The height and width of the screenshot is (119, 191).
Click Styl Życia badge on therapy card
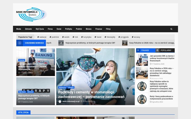pos(22,92)
